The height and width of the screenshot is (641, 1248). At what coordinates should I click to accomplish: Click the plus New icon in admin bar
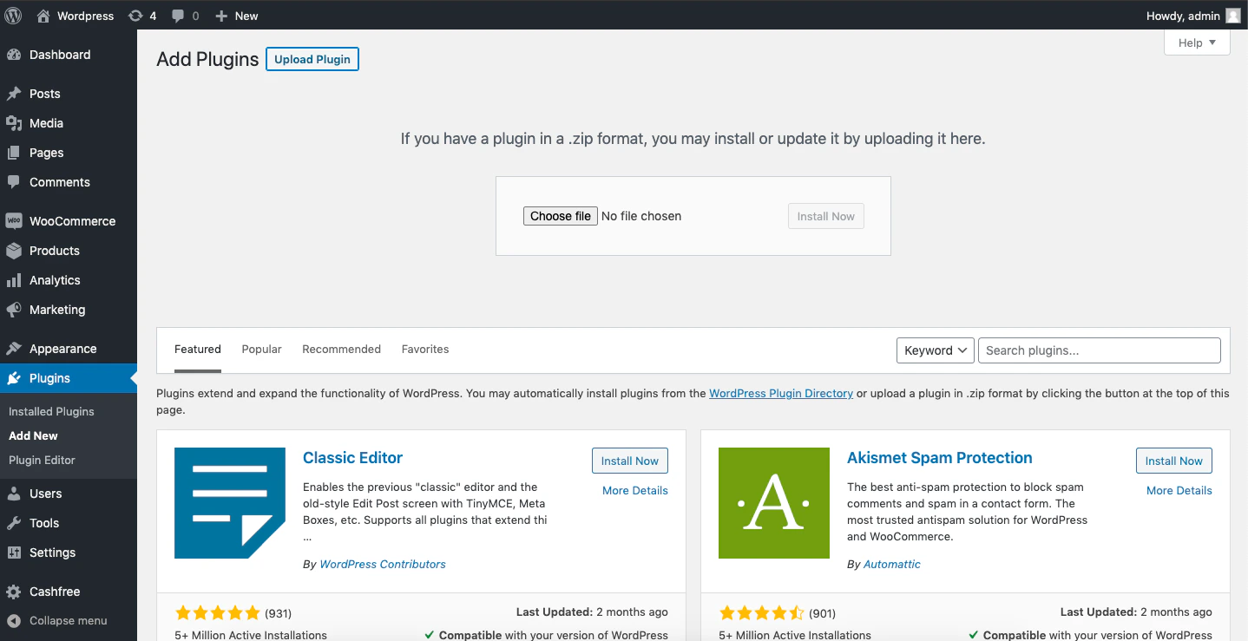point(221,16)
